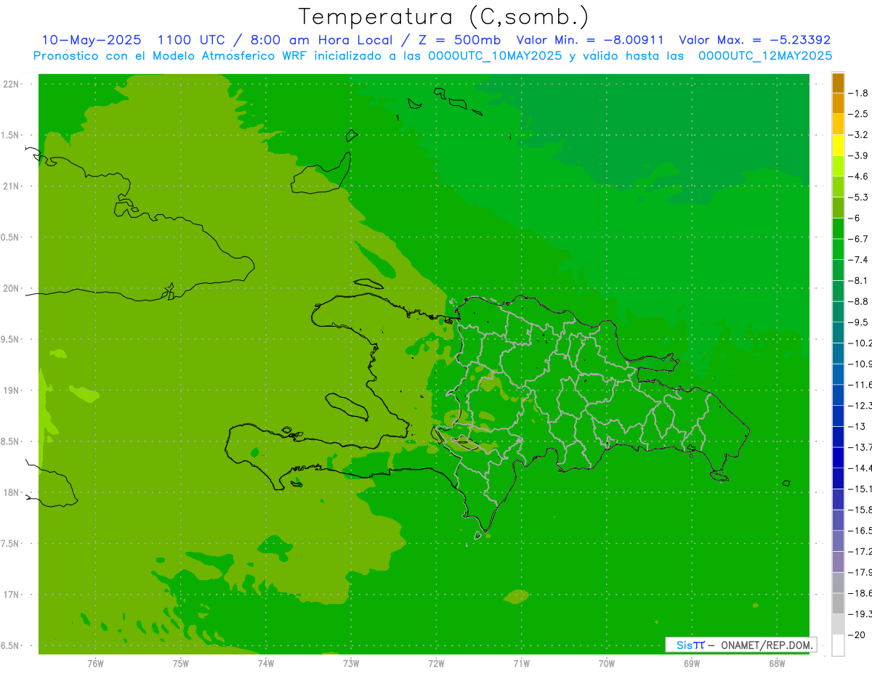This screenshot has width=872, height=673.
Task: Click the -1.8 color scale label
Action: click(x=859, y=93)
